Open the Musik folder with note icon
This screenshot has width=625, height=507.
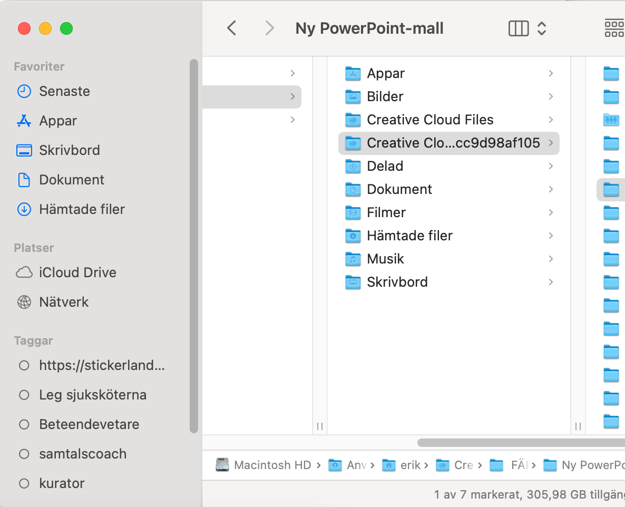[x=385, y=259]
